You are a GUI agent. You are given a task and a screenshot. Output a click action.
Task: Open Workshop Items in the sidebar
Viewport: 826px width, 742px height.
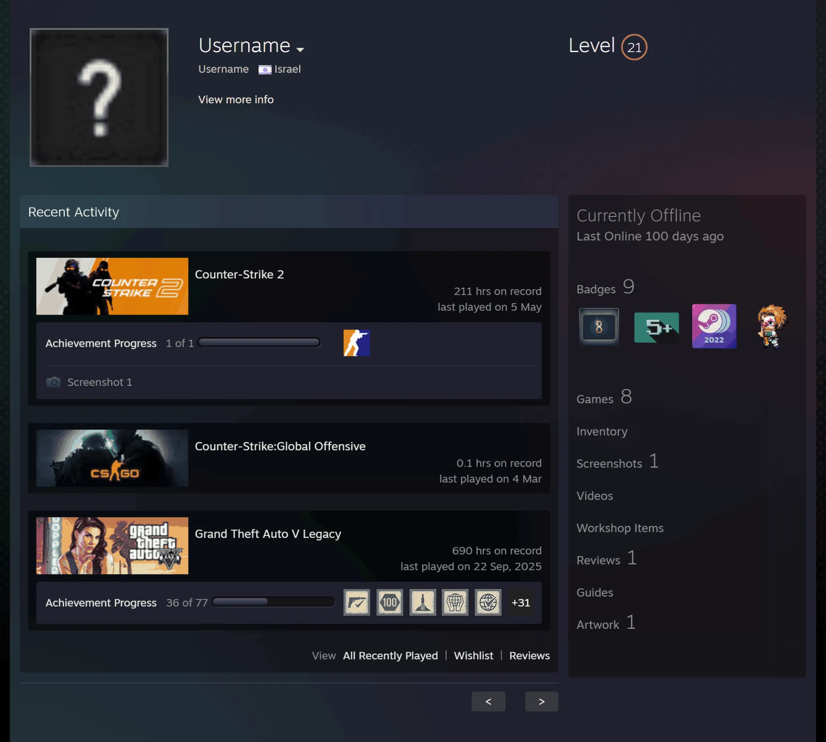620,528
